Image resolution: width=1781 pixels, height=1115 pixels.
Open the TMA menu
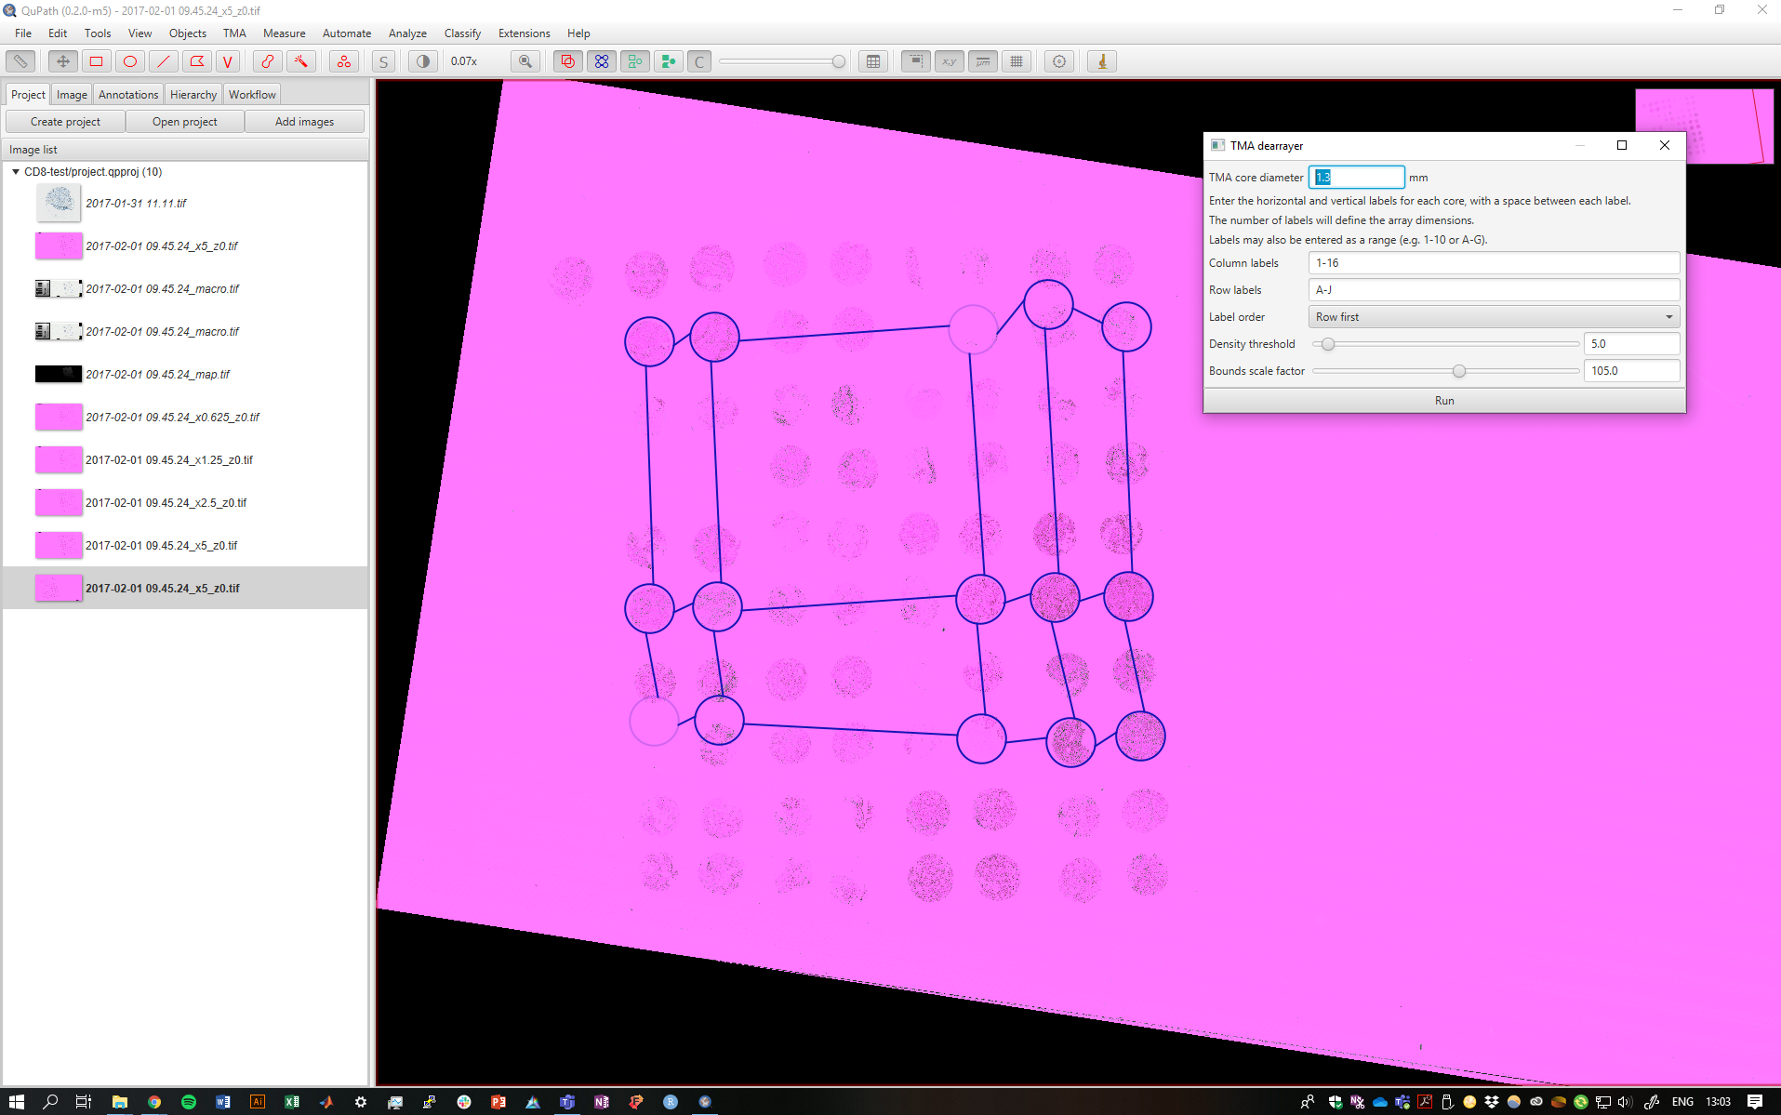coord(233,33)
